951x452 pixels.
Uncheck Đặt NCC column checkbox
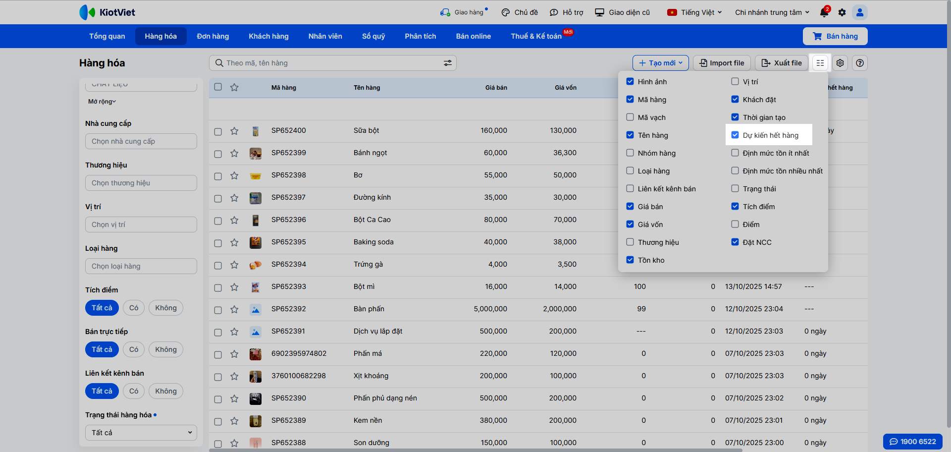pyautogui.click(x=735, y=242)
